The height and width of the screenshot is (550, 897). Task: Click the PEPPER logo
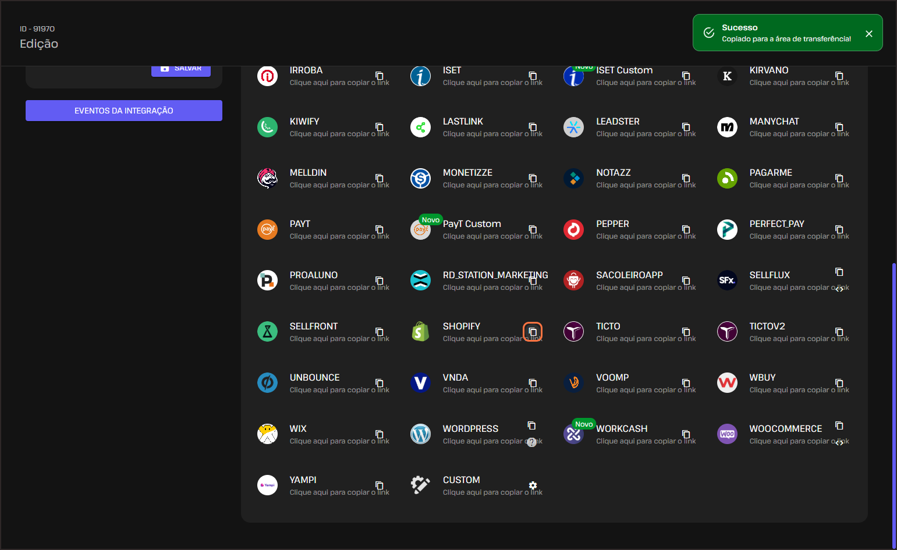click(574, 229)
